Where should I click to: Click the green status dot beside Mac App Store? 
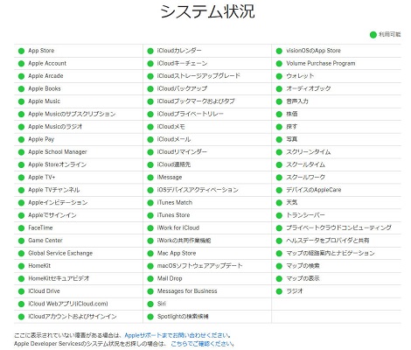pos(150,254)
